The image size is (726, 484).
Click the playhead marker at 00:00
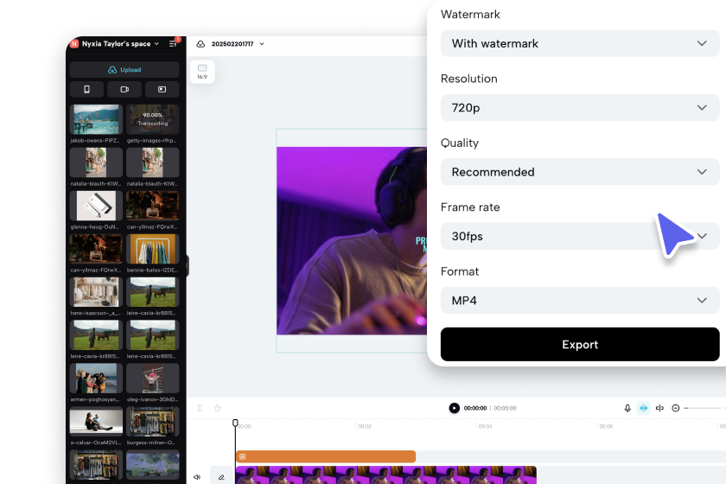pyautogui.click(x=235, y=423)
